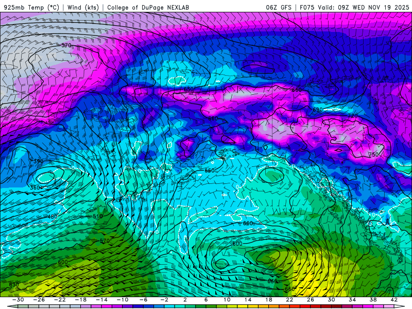Click the 42 legend scale label
Screen dimensions: 412x309
(x=394, y=300)
